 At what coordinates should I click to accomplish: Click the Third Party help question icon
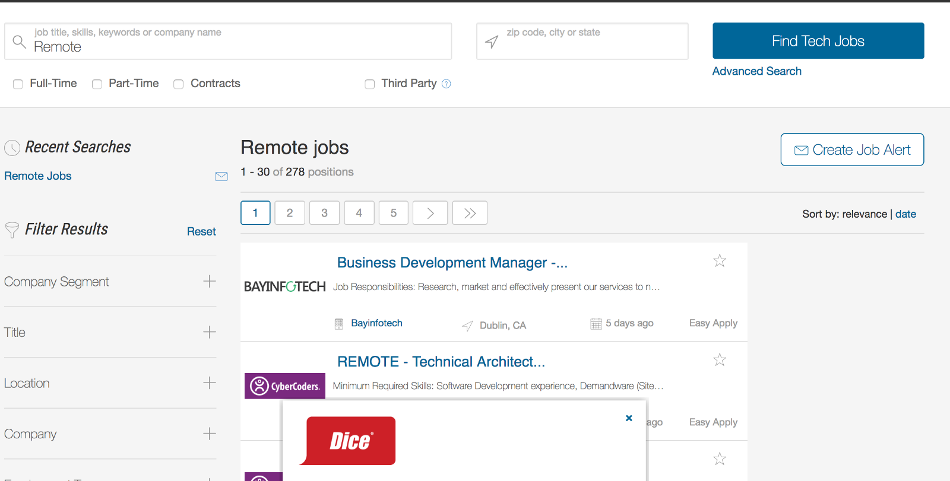[x=446, y=84]
